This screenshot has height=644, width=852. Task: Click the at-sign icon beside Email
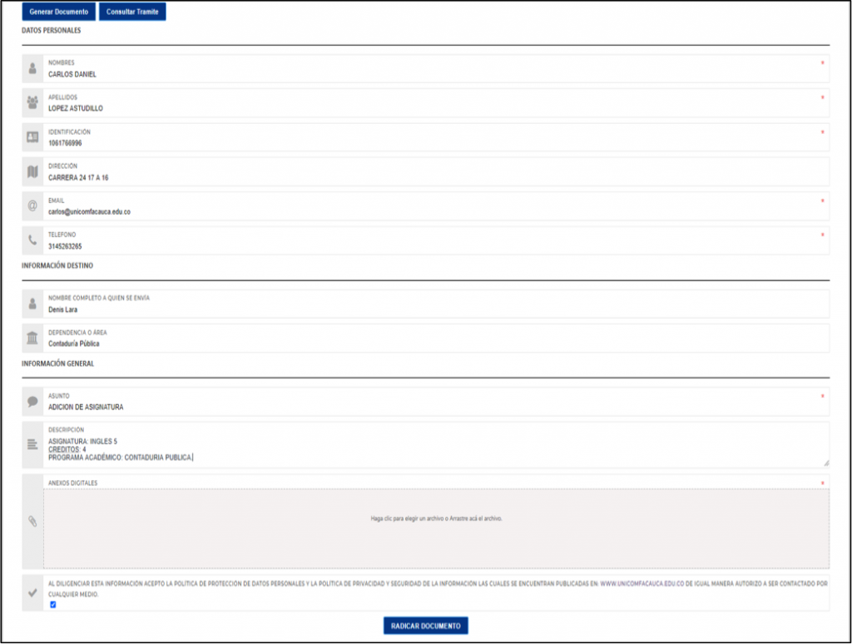click(x=32, y=206)
